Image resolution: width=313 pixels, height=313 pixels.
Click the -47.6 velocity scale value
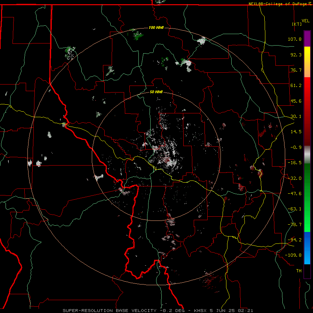pos(295,194)
